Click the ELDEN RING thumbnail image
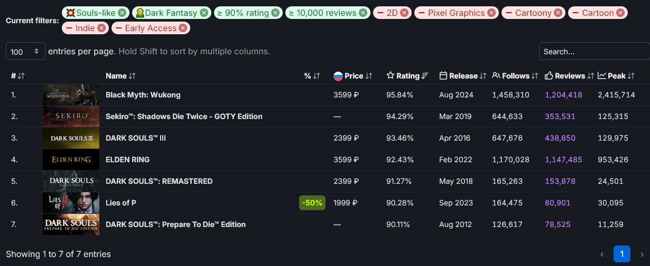650x266 pixels. (71, 160)
